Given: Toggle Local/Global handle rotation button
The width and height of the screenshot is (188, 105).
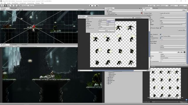Looking at the screenshot, I should pyautogui.click(x=31, y=6).
